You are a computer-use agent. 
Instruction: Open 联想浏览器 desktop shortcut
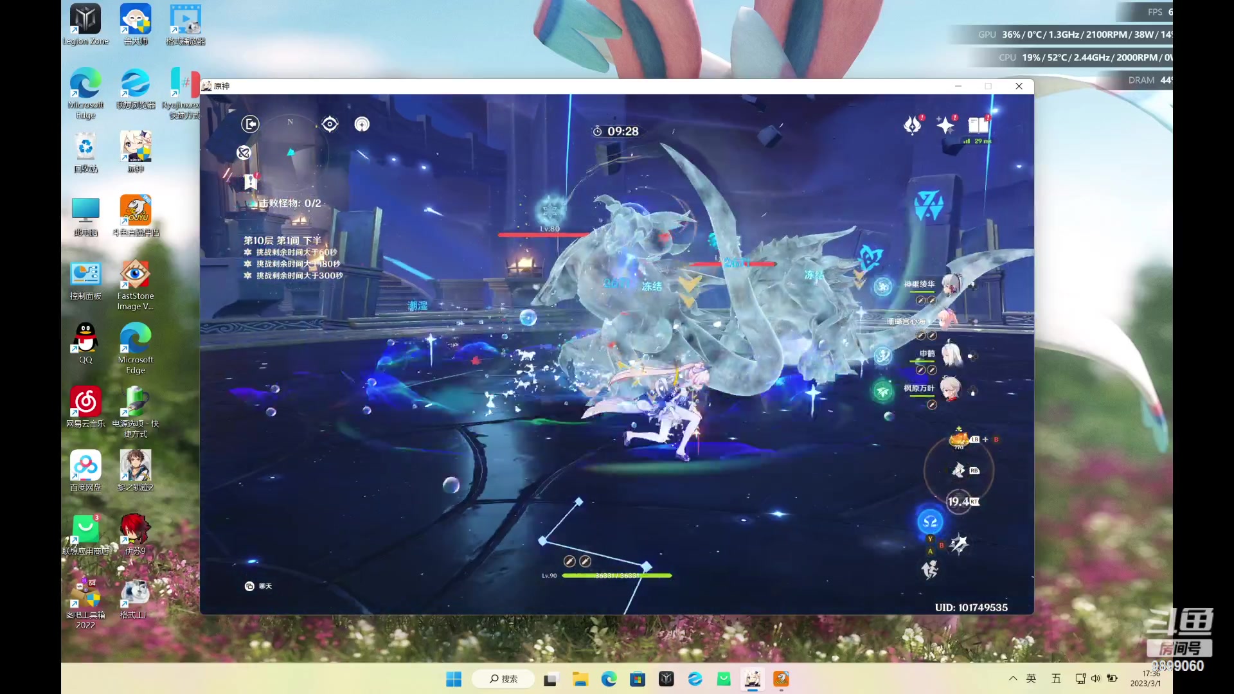[136, 89]
